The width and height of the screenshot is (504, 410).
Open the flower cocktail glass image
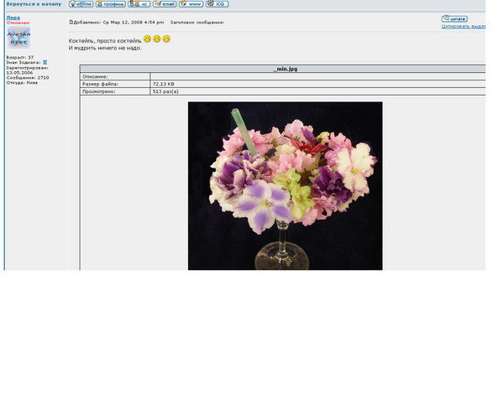click(285, 185)
